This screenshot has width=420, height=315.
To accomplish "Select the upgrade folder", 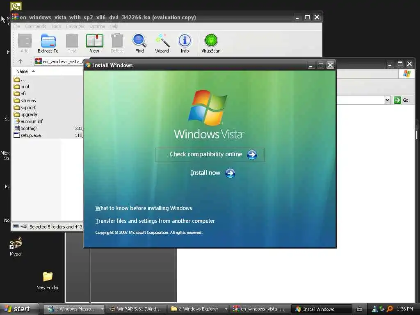I will 25,114.
